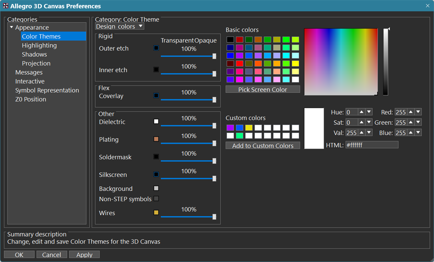
Task: Pick black from the Basic colors grid
Action: click(x=230, y=40)
